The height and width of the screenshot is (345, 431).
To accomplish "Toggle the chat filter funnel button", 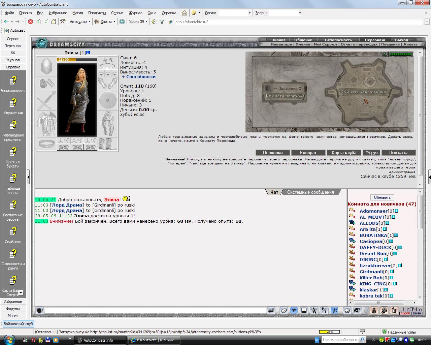I will pyautogui.click(x=294, y=311).
